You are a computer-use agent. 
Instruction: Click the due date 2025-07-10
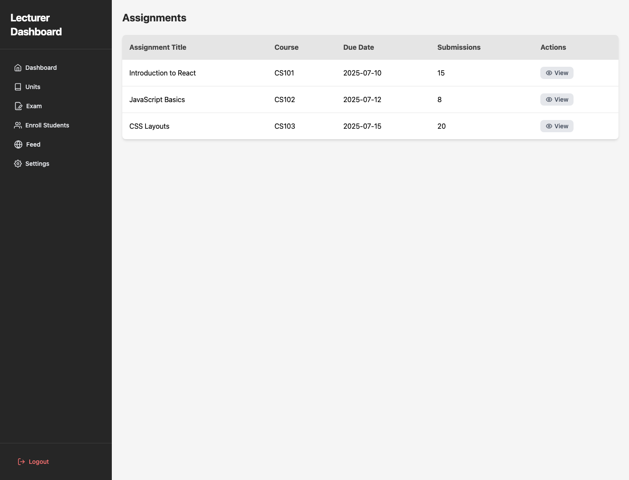click(363, 73)
